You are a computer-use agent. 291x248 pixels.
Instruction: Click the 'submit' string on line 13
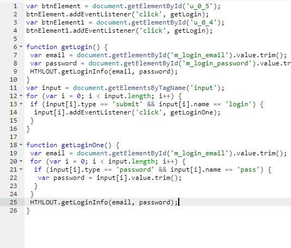[x=127, y=104]
